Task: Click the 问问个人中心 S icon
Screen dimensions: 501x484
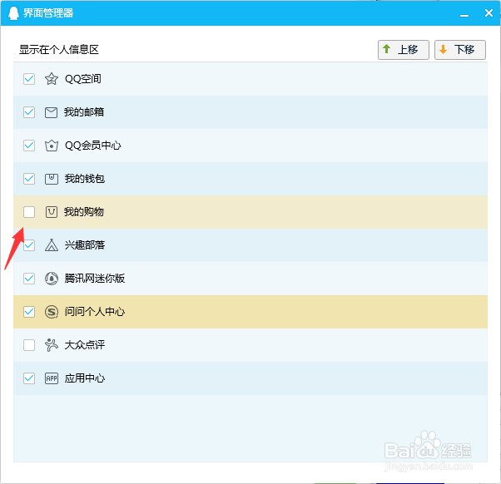Action: 51,312
